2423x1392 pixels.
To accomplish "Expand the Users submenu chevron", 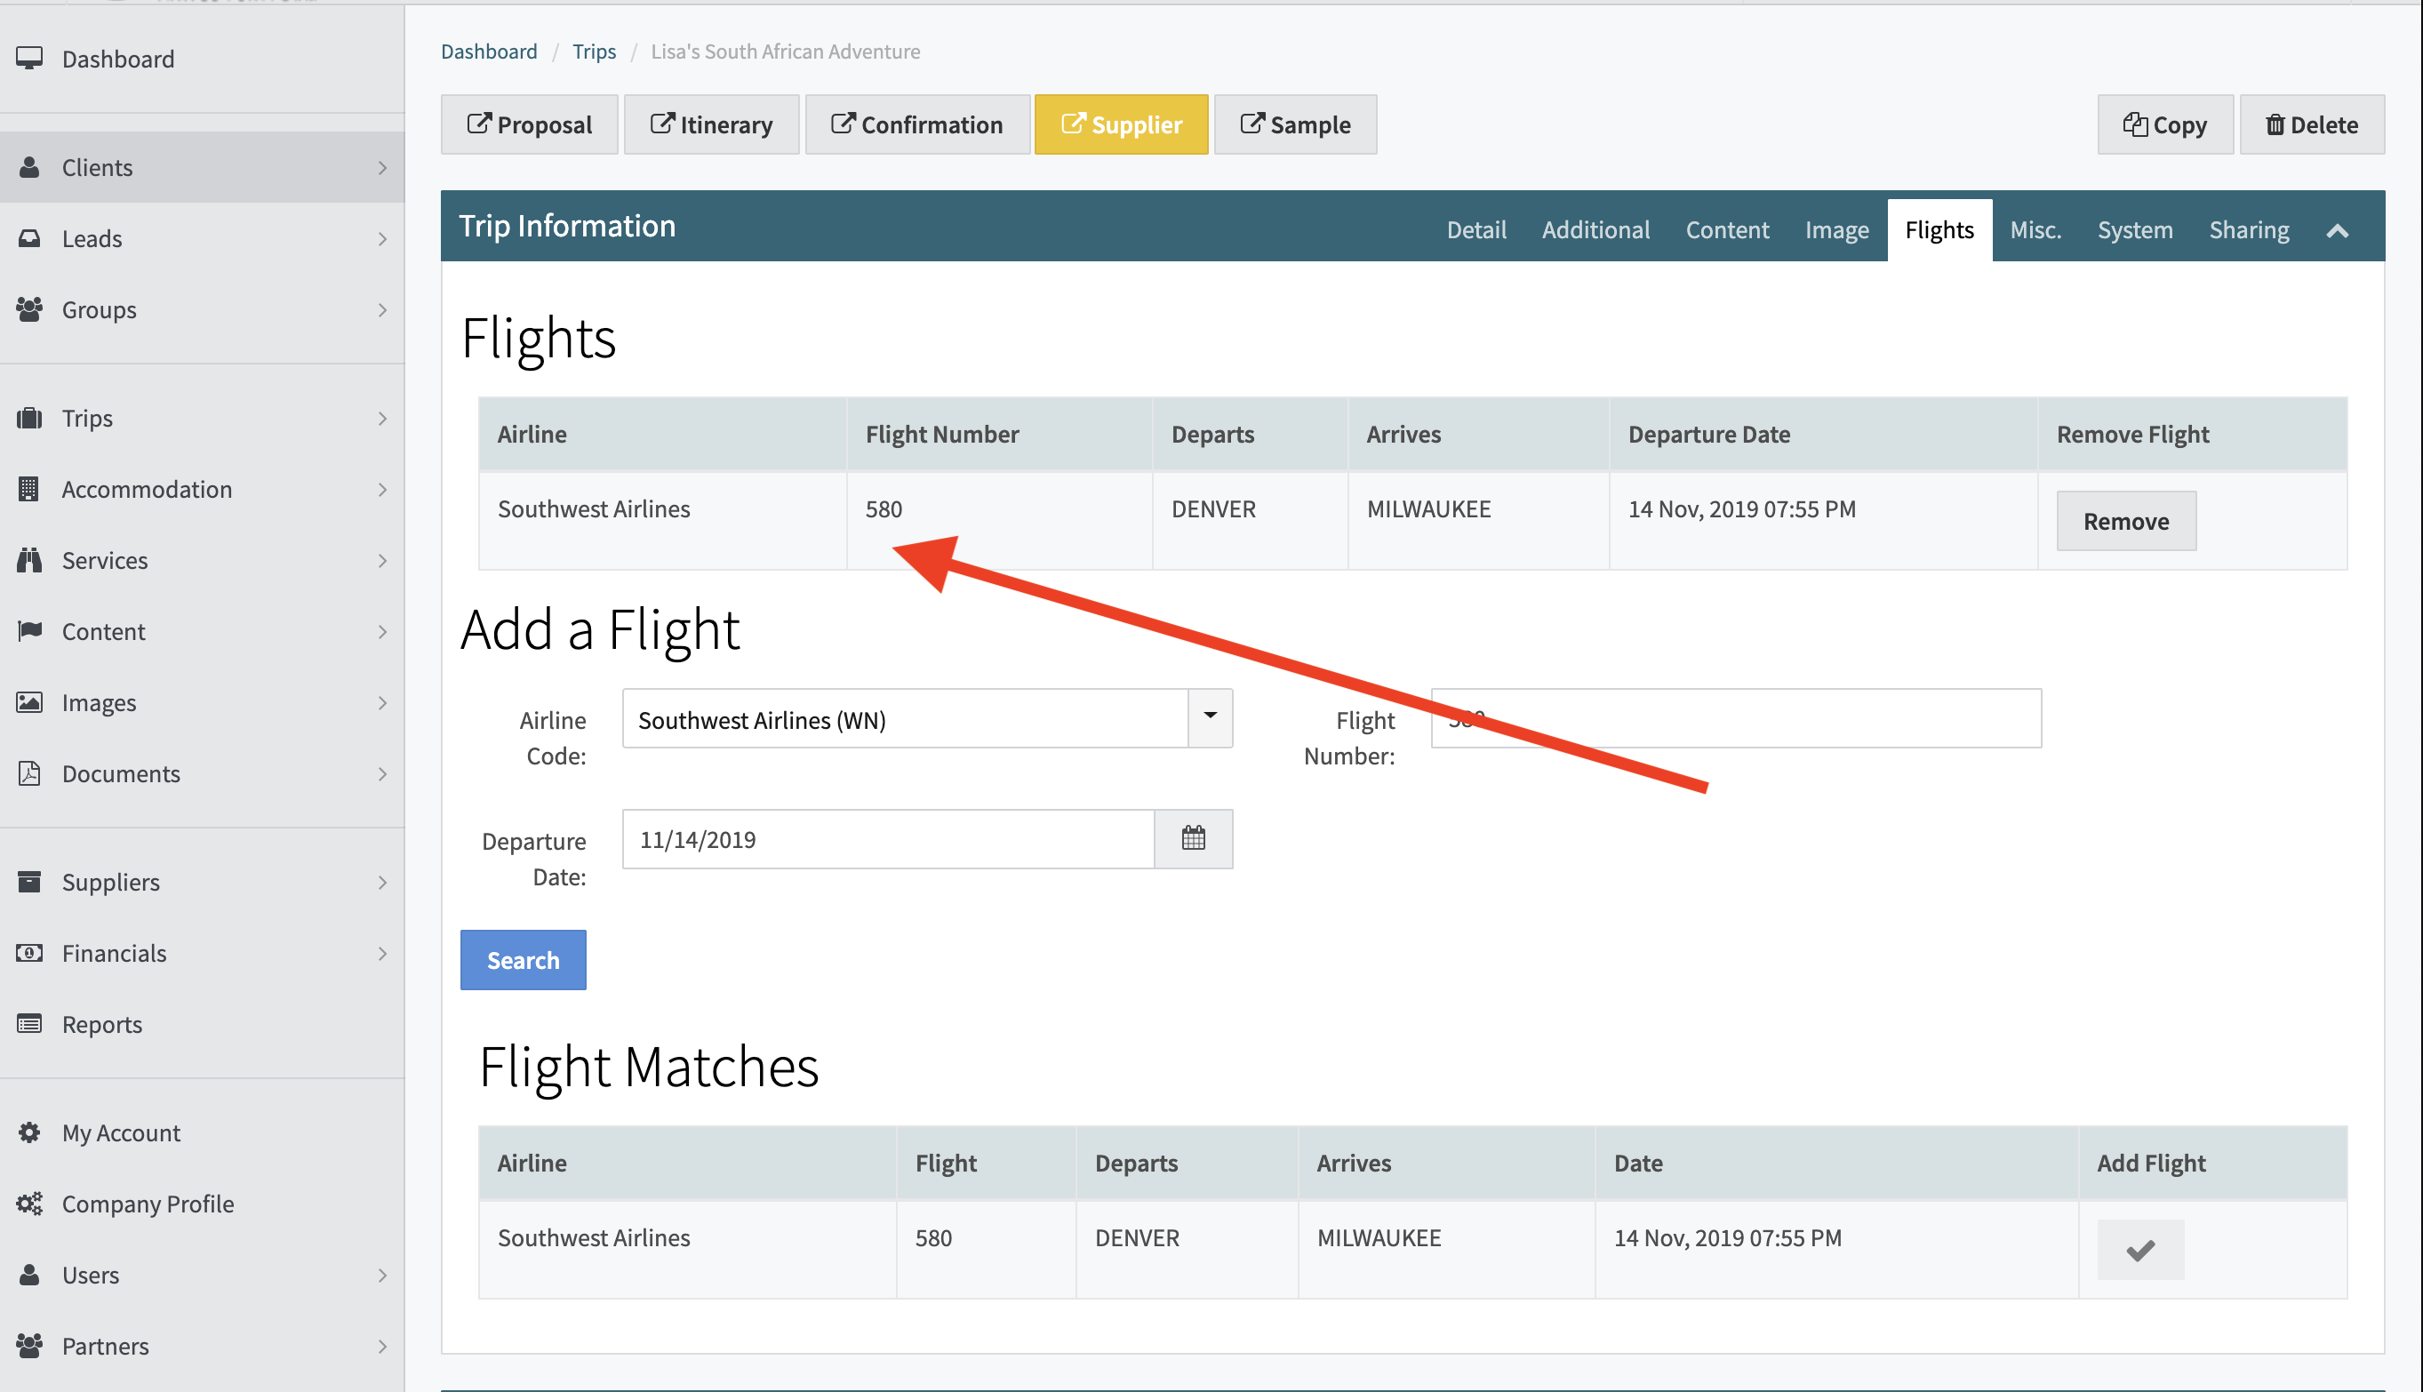I will point(382,1276).
